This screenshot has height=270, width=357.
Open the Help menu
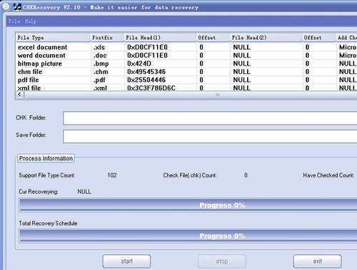(31, 21)
